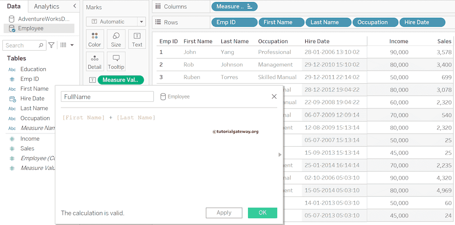Image resolution: width=455 pixels, height=225 pixels.
Task: Click the date 15-05-2014 05:03:10
Action: (x=332, y=190)
